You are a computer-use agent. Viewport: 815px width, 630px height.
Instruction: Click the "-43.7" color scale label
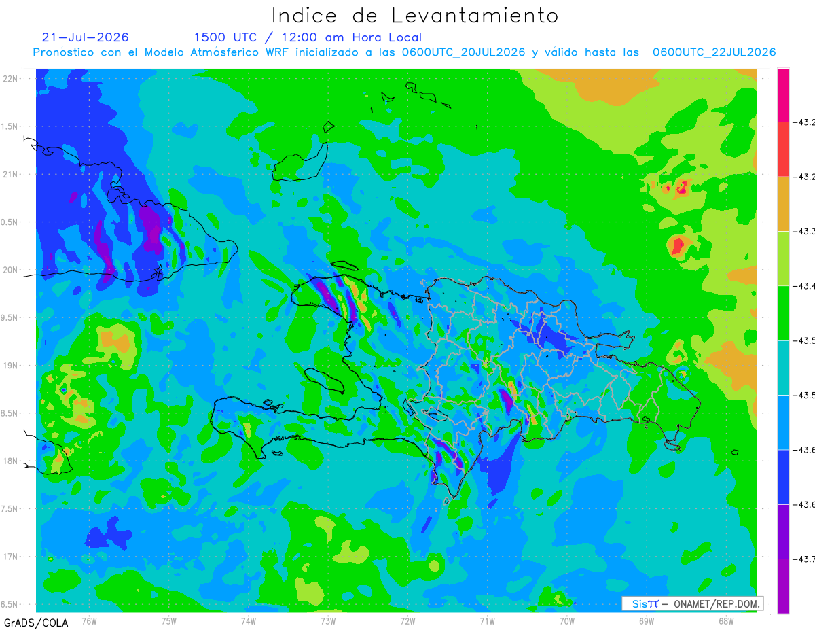click(x=805, y=559)
